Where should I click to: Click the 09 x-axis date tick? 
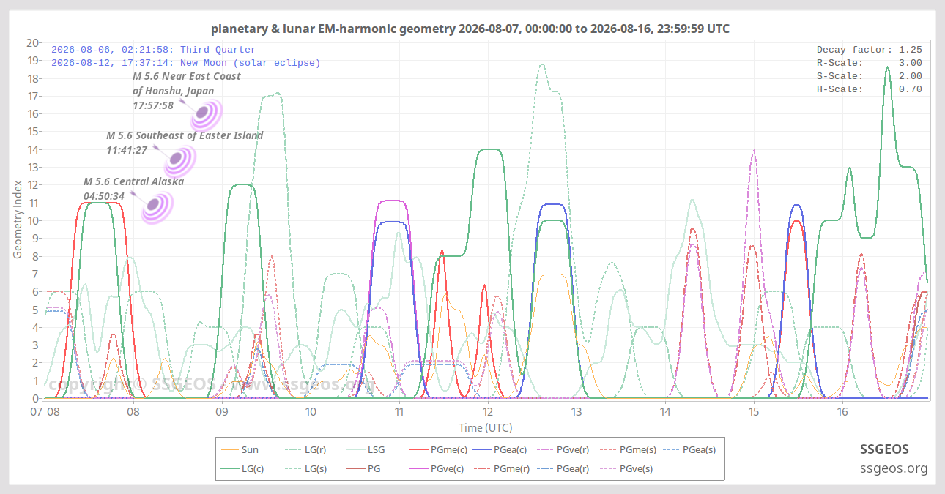pos(222,413)
